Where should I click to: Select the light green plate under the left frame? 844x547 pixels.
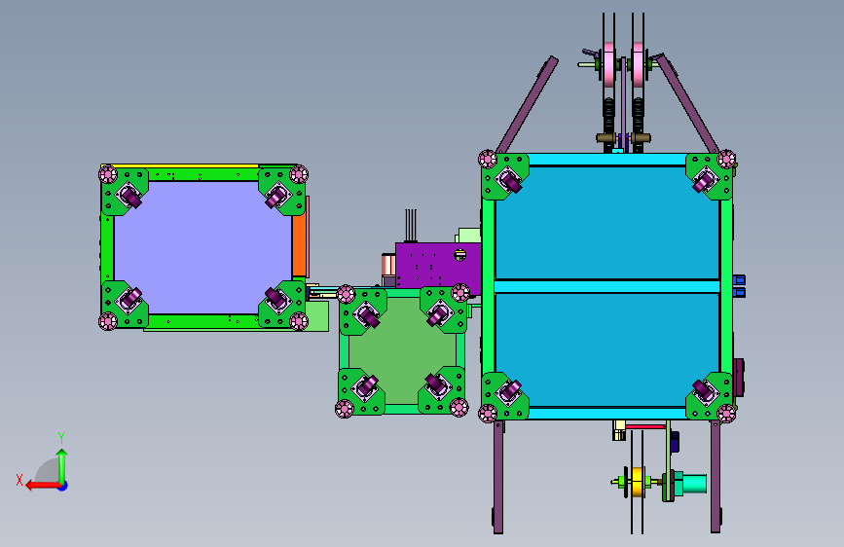point(317,316)
